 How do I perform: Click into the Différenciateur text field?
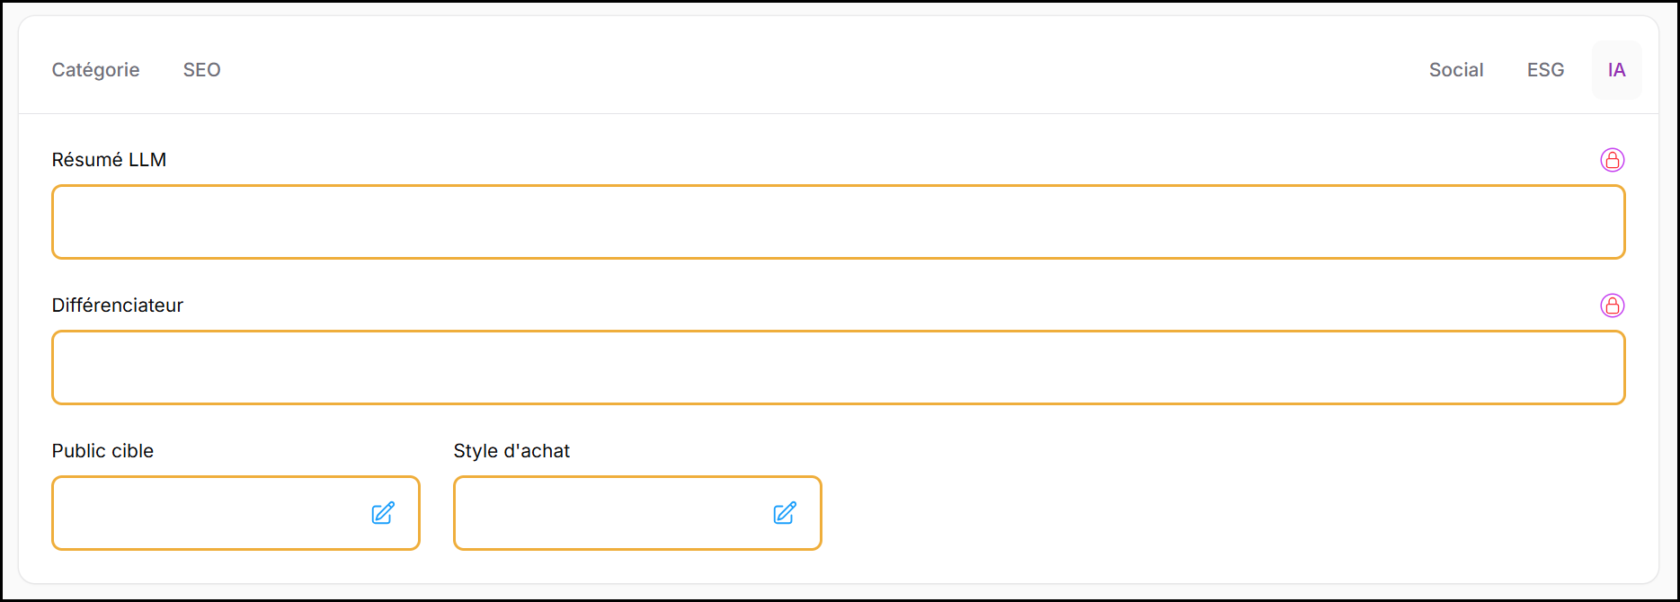click(838, 367)
